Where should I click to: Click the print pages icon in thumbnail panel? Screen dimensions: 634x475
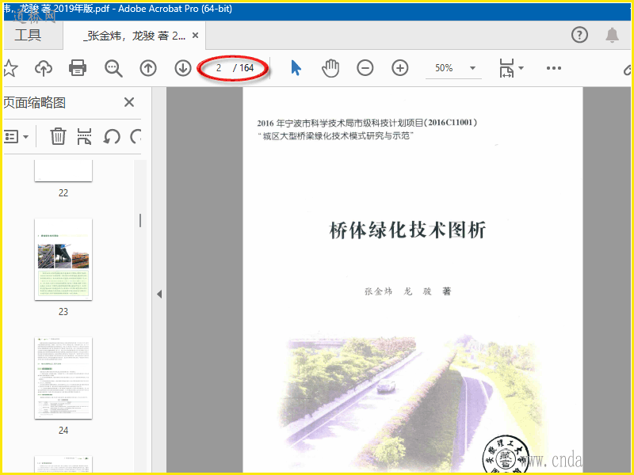84,136
